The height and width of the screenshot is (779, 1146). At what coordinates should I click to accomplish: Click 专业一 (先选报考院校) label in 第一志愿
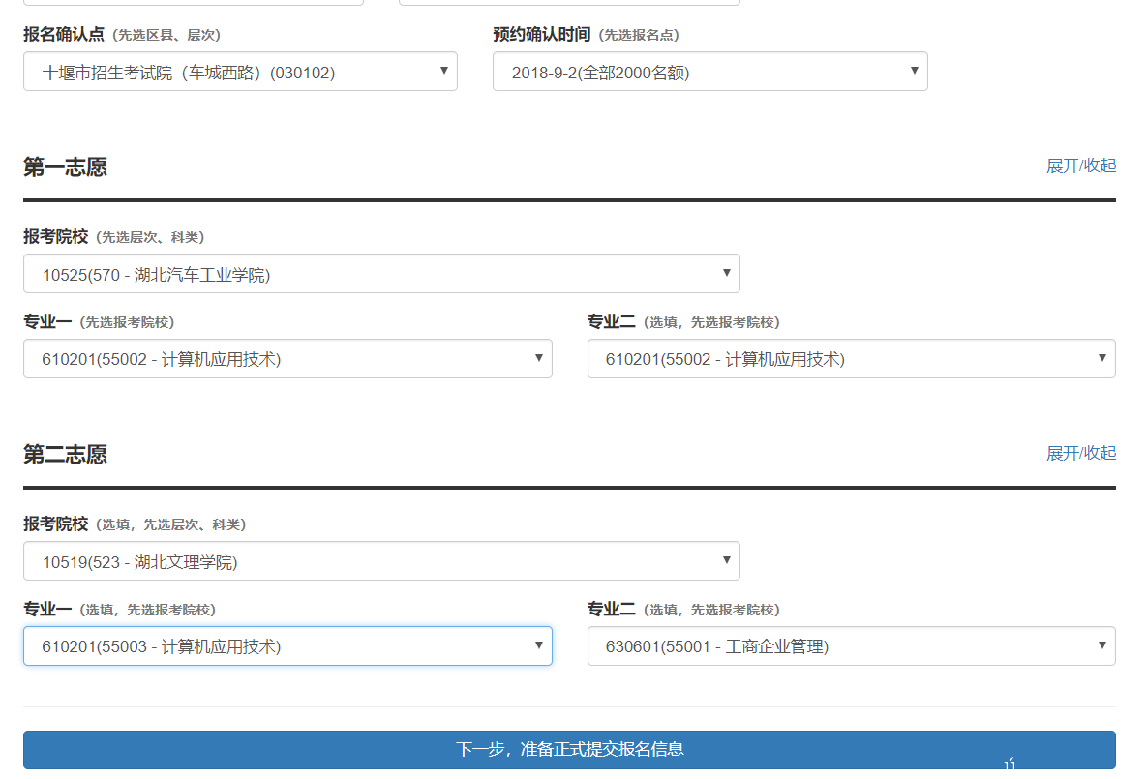click(99, 321)
